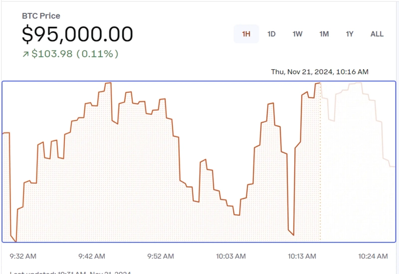
Task: Switch chart to the 1Y range
Action: (350, 34)
